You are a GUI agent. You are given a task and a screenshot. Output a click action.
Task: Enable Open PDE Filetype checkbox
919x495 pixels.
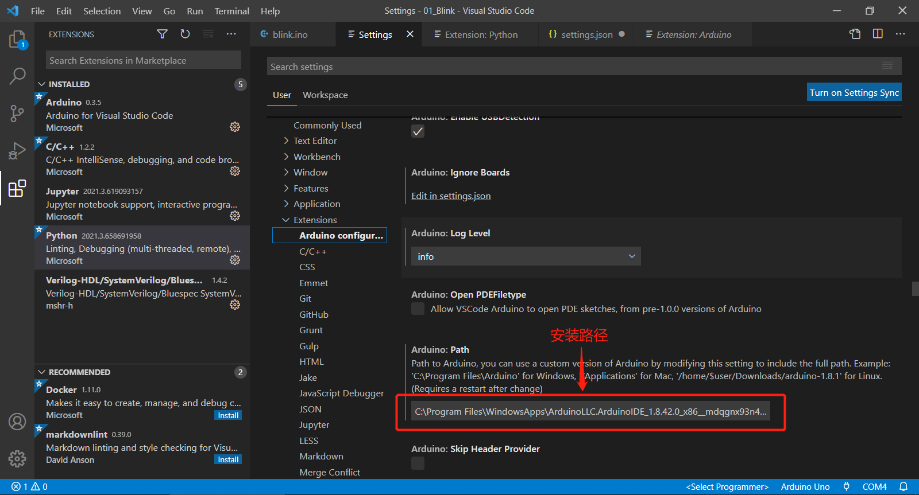click(x=418, y=309)
